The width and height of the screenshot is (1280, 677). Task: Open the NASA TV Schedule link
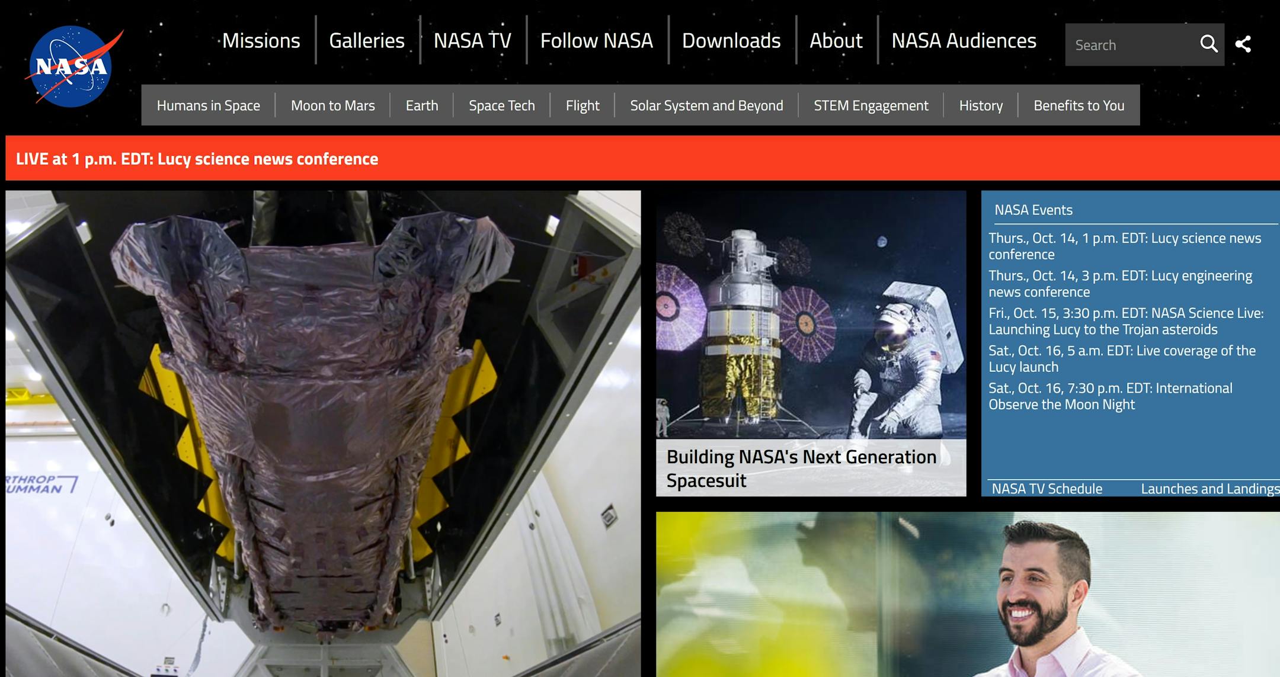1047,489
